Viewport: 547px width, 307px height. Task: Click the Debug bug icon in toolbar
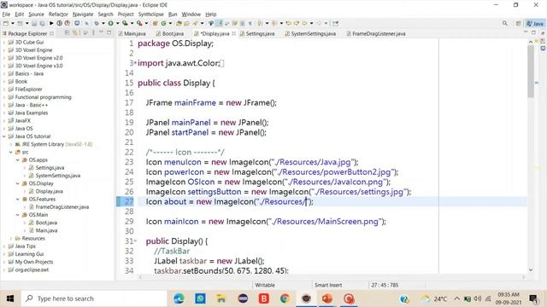pyautogui.click(x=97, y=23)
